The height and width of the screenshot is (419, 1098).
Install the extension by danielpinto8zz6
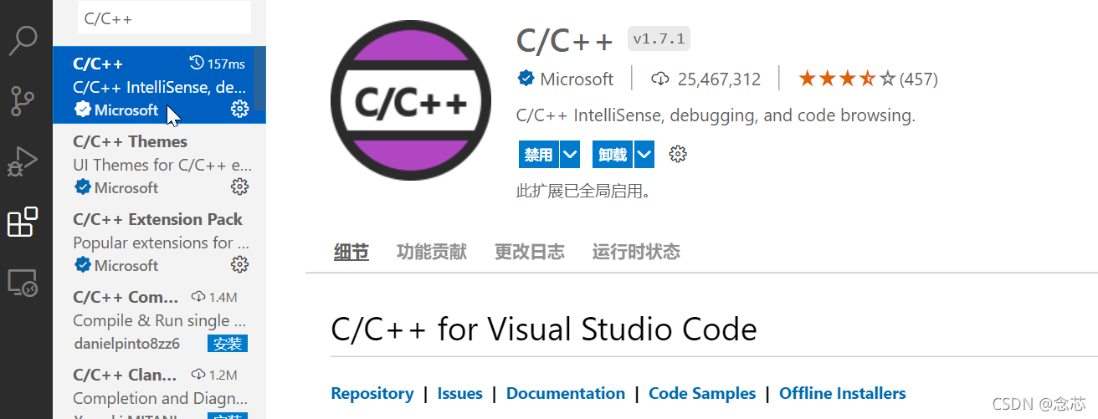[228, 344]
